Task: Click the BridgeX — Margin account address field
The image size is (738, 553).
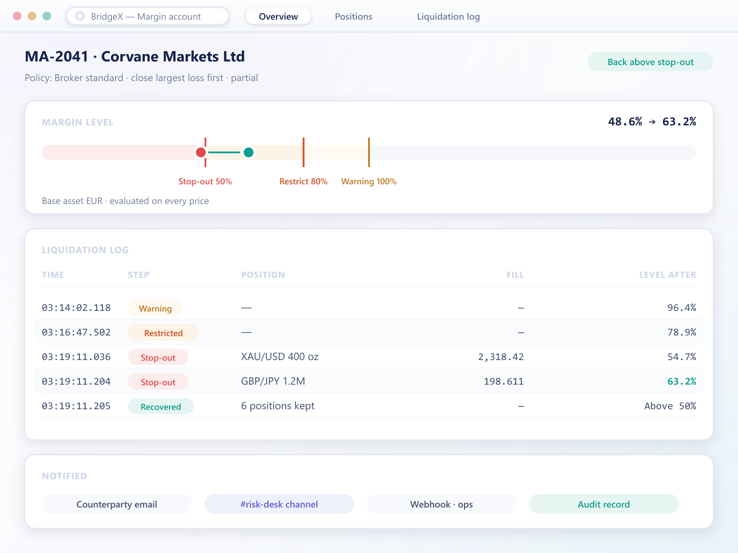Action: pyautogui.click(x=148, y=16)
